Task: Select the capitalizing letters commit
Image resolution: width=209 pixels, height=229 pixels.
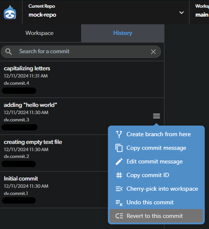Action: click(x=82, y=80)
